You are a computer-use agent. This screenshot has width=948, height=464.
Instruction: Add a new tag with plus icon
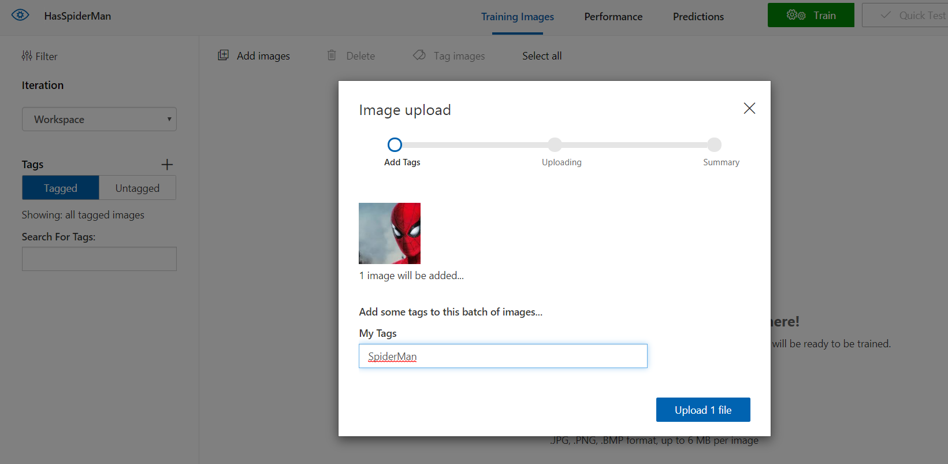coord(167,165)
